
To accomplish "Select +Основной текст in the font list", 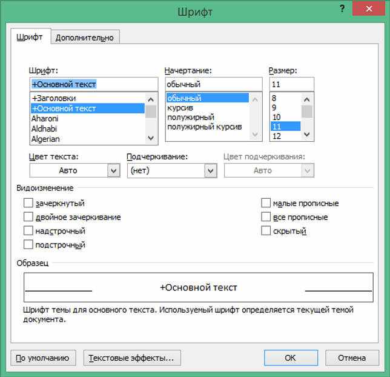I will [88, 108].
